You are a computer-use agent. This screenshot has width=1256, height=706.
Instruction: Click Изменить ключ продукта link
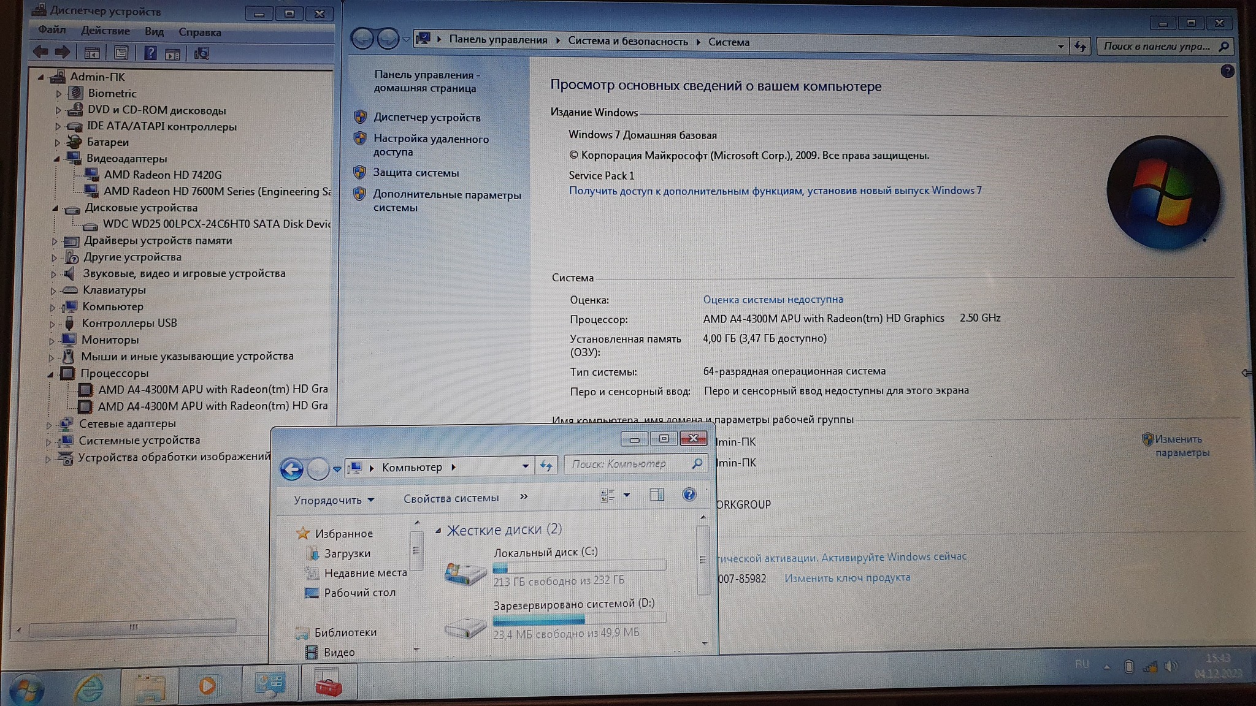point(847,577)
